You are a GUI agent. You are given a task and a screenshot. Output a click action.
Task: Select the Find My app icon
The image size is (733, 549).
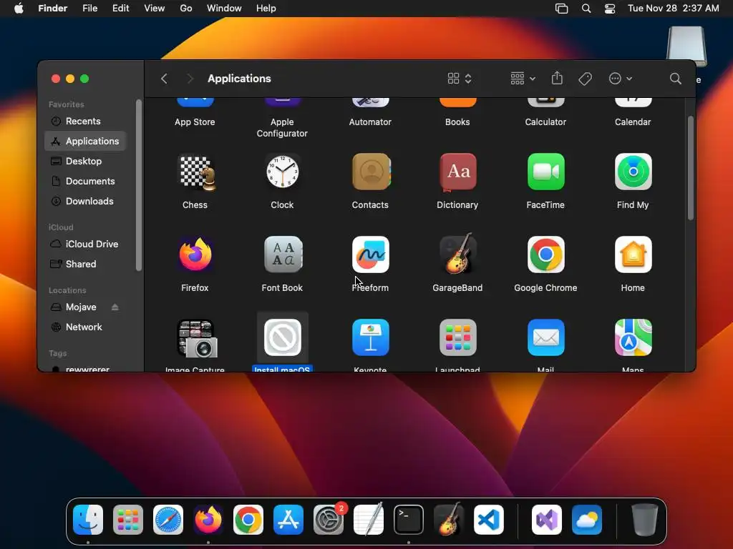pos(633,172)
